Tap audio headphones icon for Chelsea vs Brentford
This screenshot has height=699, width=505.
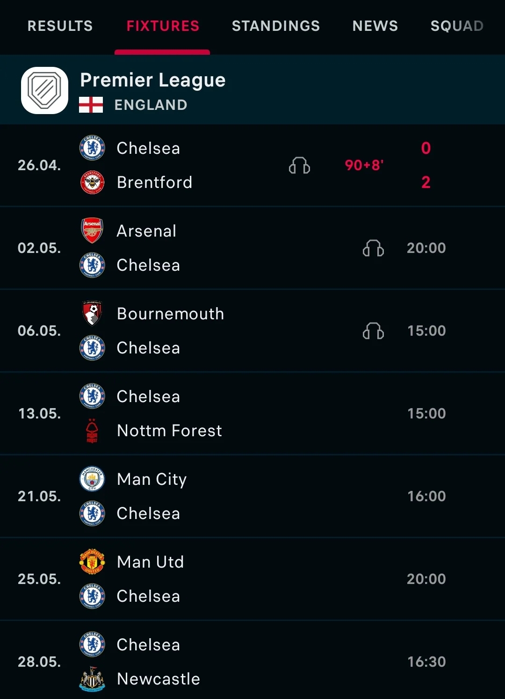pos(299,166)
